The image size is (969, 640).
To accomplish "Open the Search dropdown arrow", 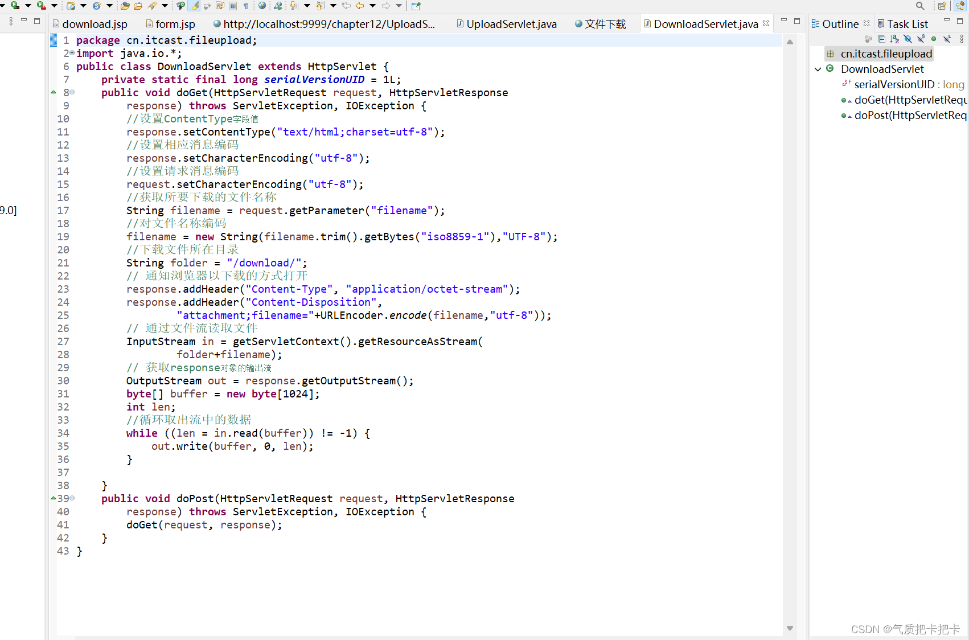I will pyautogui.click(x=165, y=6).
